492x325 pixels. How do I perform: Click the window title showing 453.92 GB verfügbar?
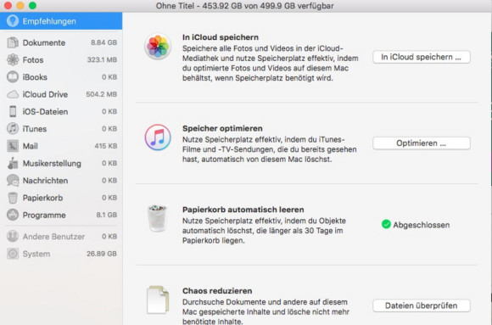[x=245, y=6]
